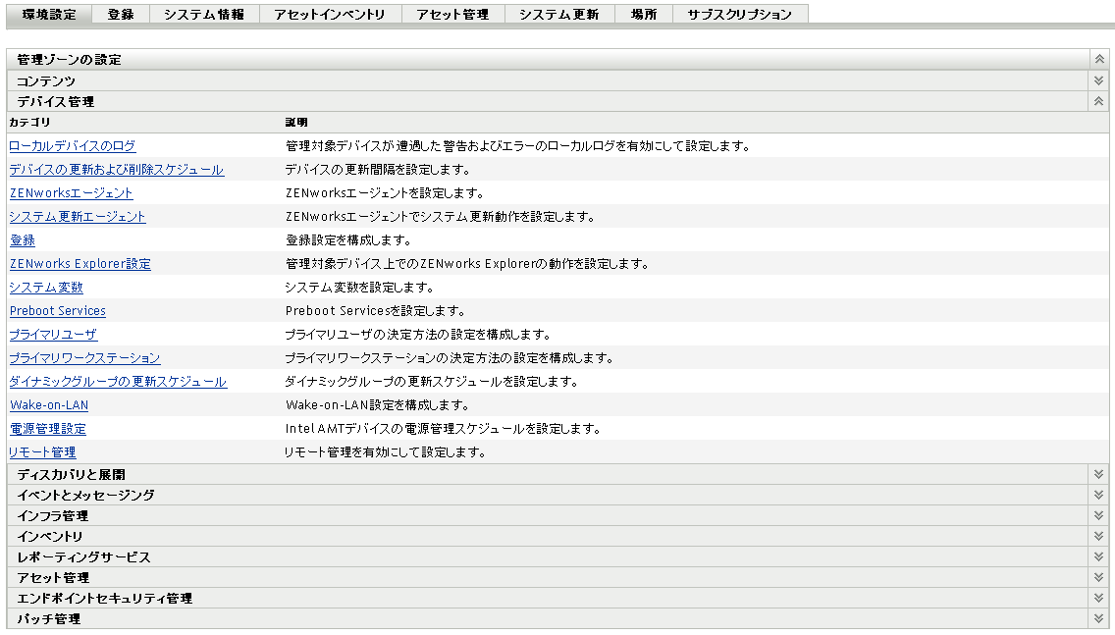The image size is (1115, 635).
Task: Click the デバイス管理 section header text
Action: click(56, 102)
